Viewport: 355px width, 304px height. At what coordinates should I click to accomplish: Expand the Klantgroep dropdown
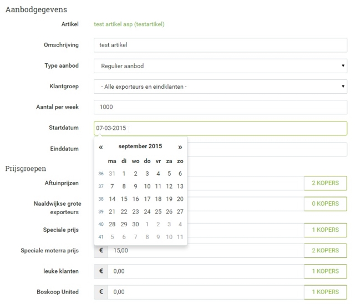point(220,87)
